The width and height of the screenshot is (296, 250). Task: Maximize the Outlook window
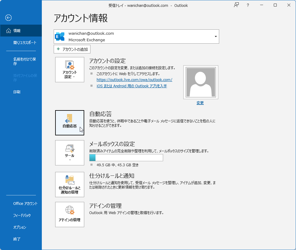point(275,5)
